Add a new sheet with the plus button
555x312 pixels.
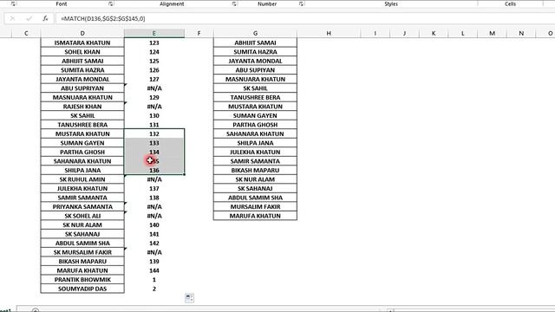click(x=36, y=310)
